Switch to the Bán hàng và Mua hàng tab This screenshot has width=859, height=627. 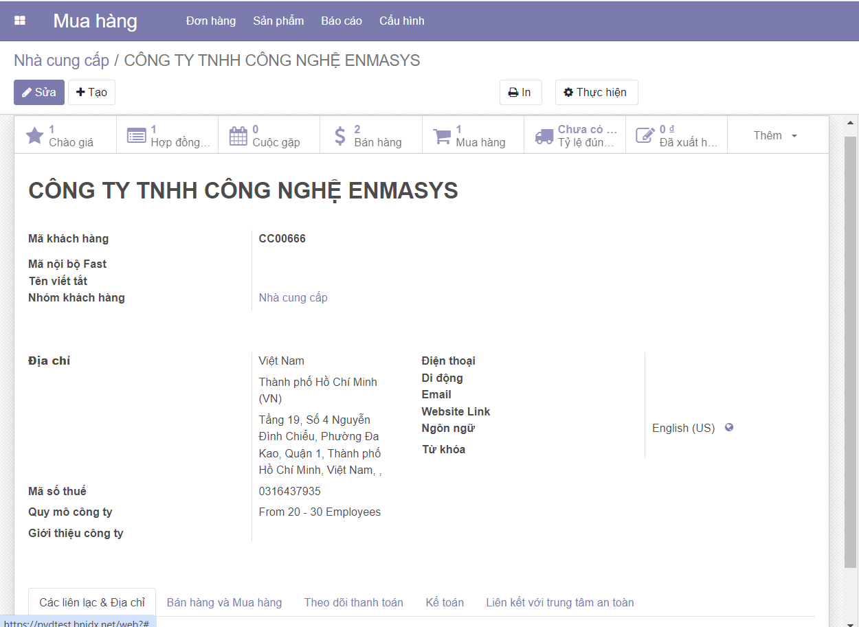coord(224,602)
